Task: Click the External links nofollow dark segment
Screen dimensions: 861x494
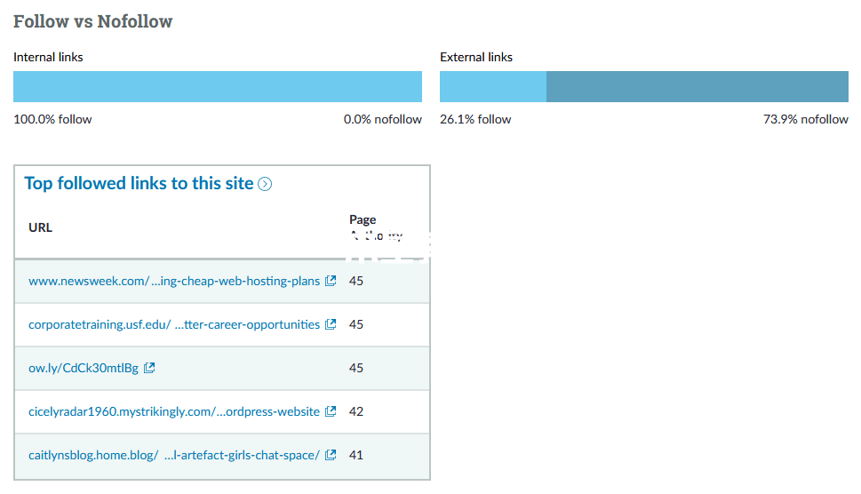Action: [x=698, y=86]
